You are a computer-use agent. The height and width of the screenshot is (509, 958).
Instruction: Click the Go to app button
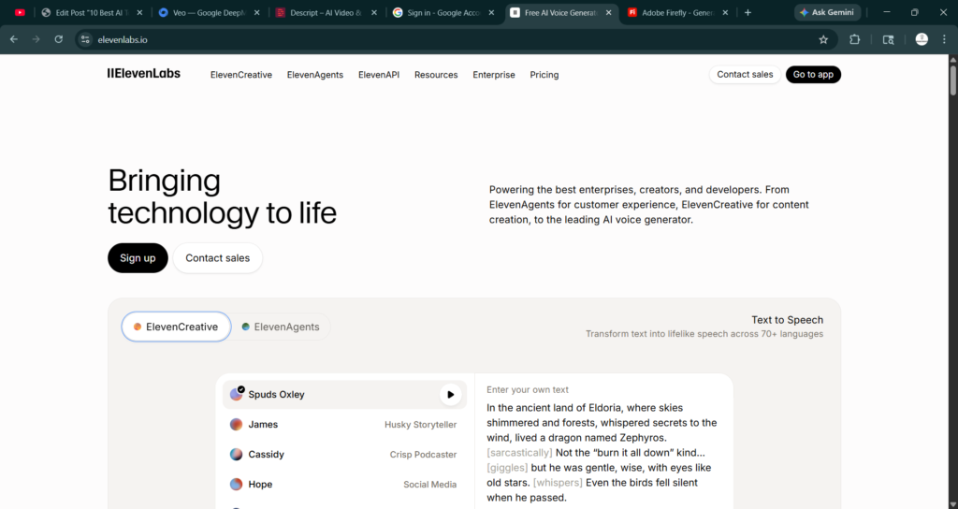pyautogui.click(x=812, y=75)
